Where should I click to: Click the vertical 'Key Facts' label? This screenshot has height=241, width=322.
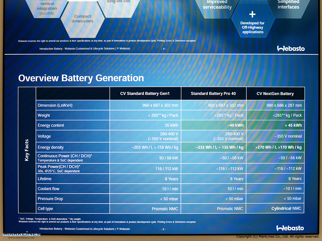pyautogui.click(x=27, y=150)
